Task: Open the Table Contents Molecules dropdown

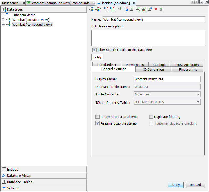Action: coord(167,94)
